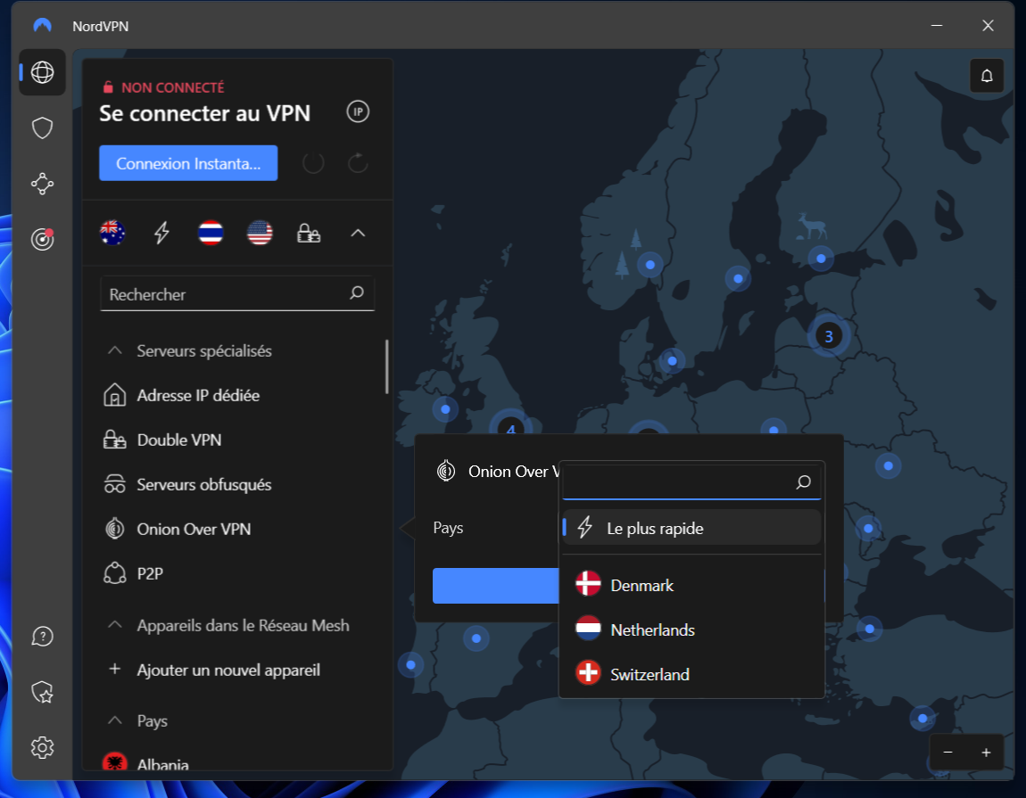Choose Netherlands from dropdown
Image resolution: width=1026 pixels, height=798 pixels.
point(691,629)
